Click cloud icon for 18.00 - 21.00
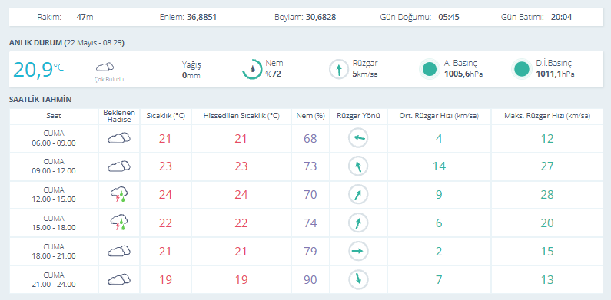 pyautogui.click(x=119, y=251)
